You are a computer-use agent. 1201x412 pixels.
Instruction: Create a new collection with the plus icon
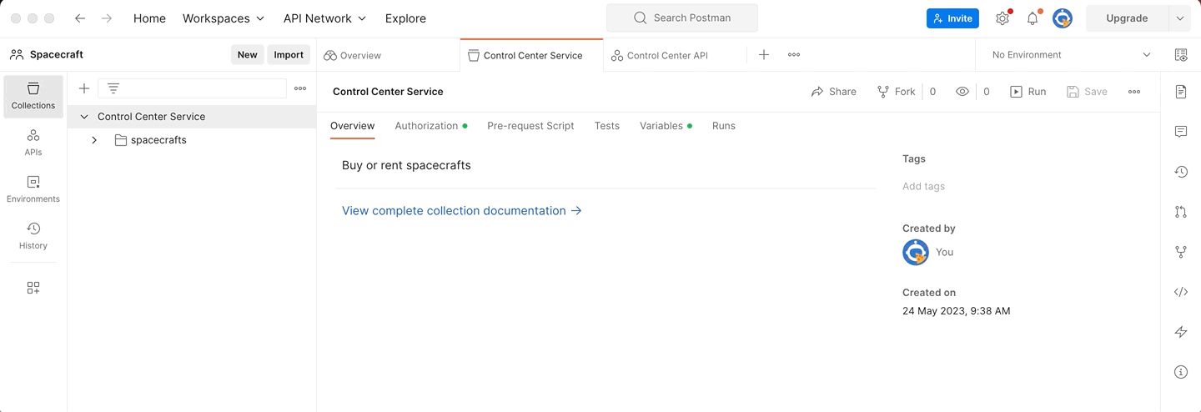point(84,88)
